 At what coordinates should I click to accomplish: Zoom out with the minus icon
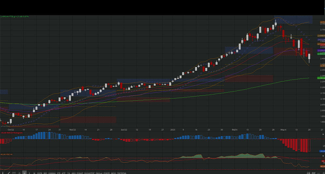click(x=318, y=173)
